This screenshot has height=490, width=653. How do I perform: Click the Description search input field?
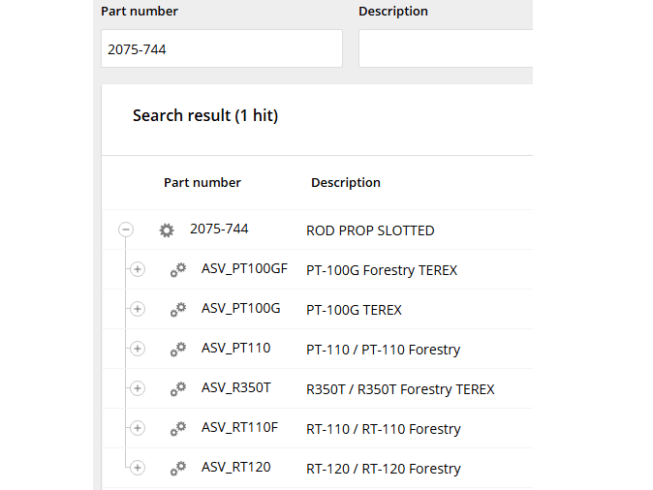[x=446, y=48]
